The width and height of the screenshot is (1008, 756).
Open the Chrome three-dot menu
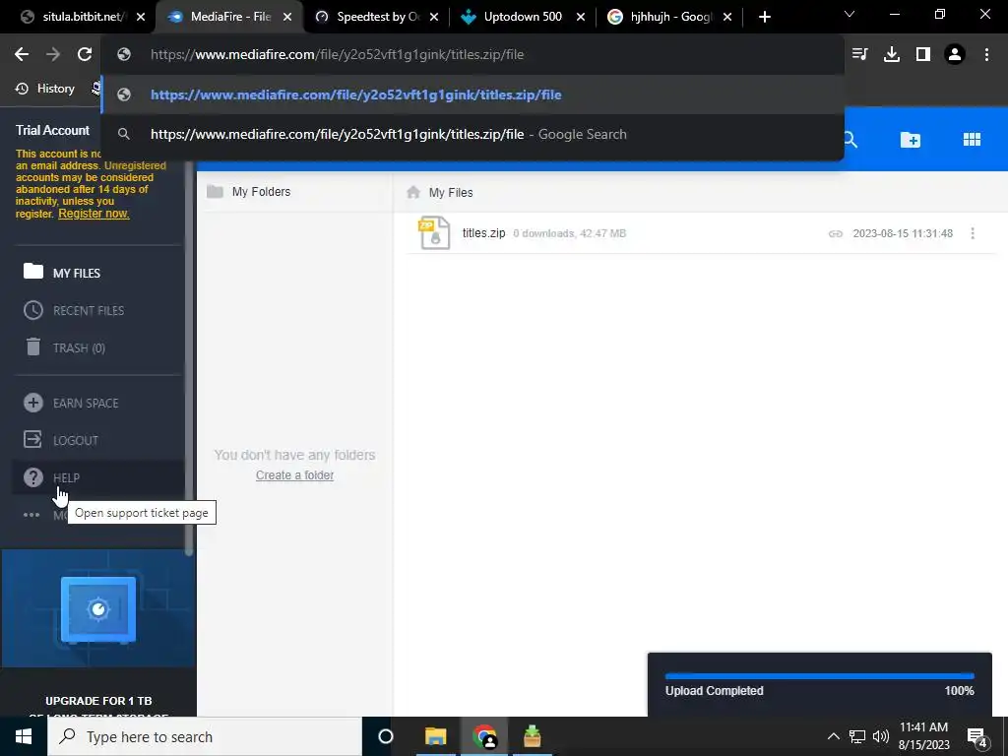coord(986,55)
